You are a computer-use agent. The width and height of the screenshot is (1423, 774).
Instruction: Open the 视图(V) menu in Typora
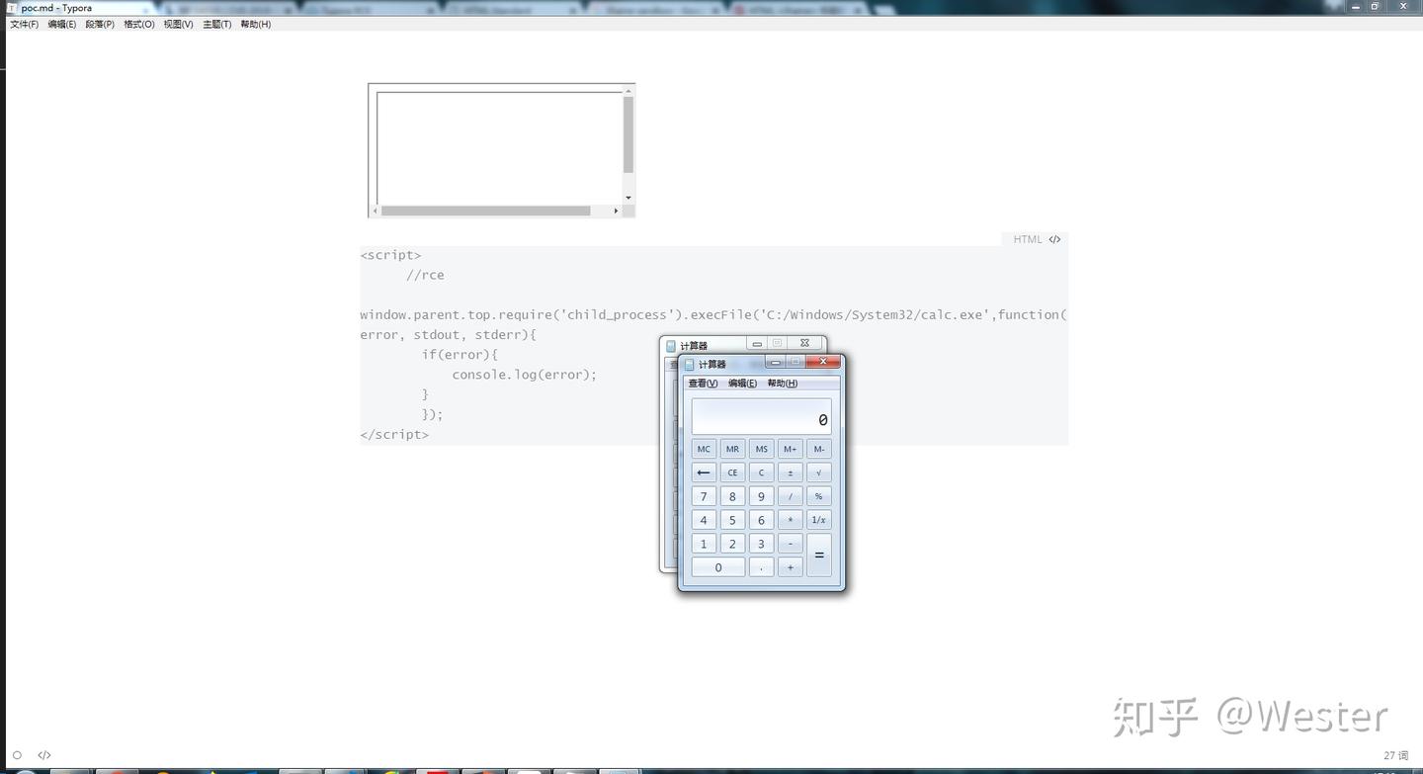click(178, 24)
